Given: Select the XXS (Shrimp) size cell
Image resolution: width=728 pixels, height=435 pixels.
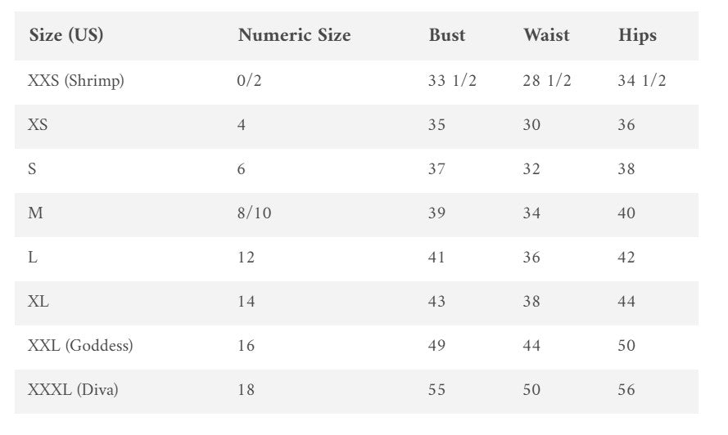Looking at the screenshot, I should [x=76, y=81].
